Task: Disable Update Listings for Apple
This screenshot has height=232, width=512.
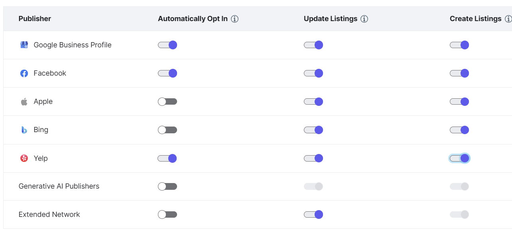Action: click(313, 101)
